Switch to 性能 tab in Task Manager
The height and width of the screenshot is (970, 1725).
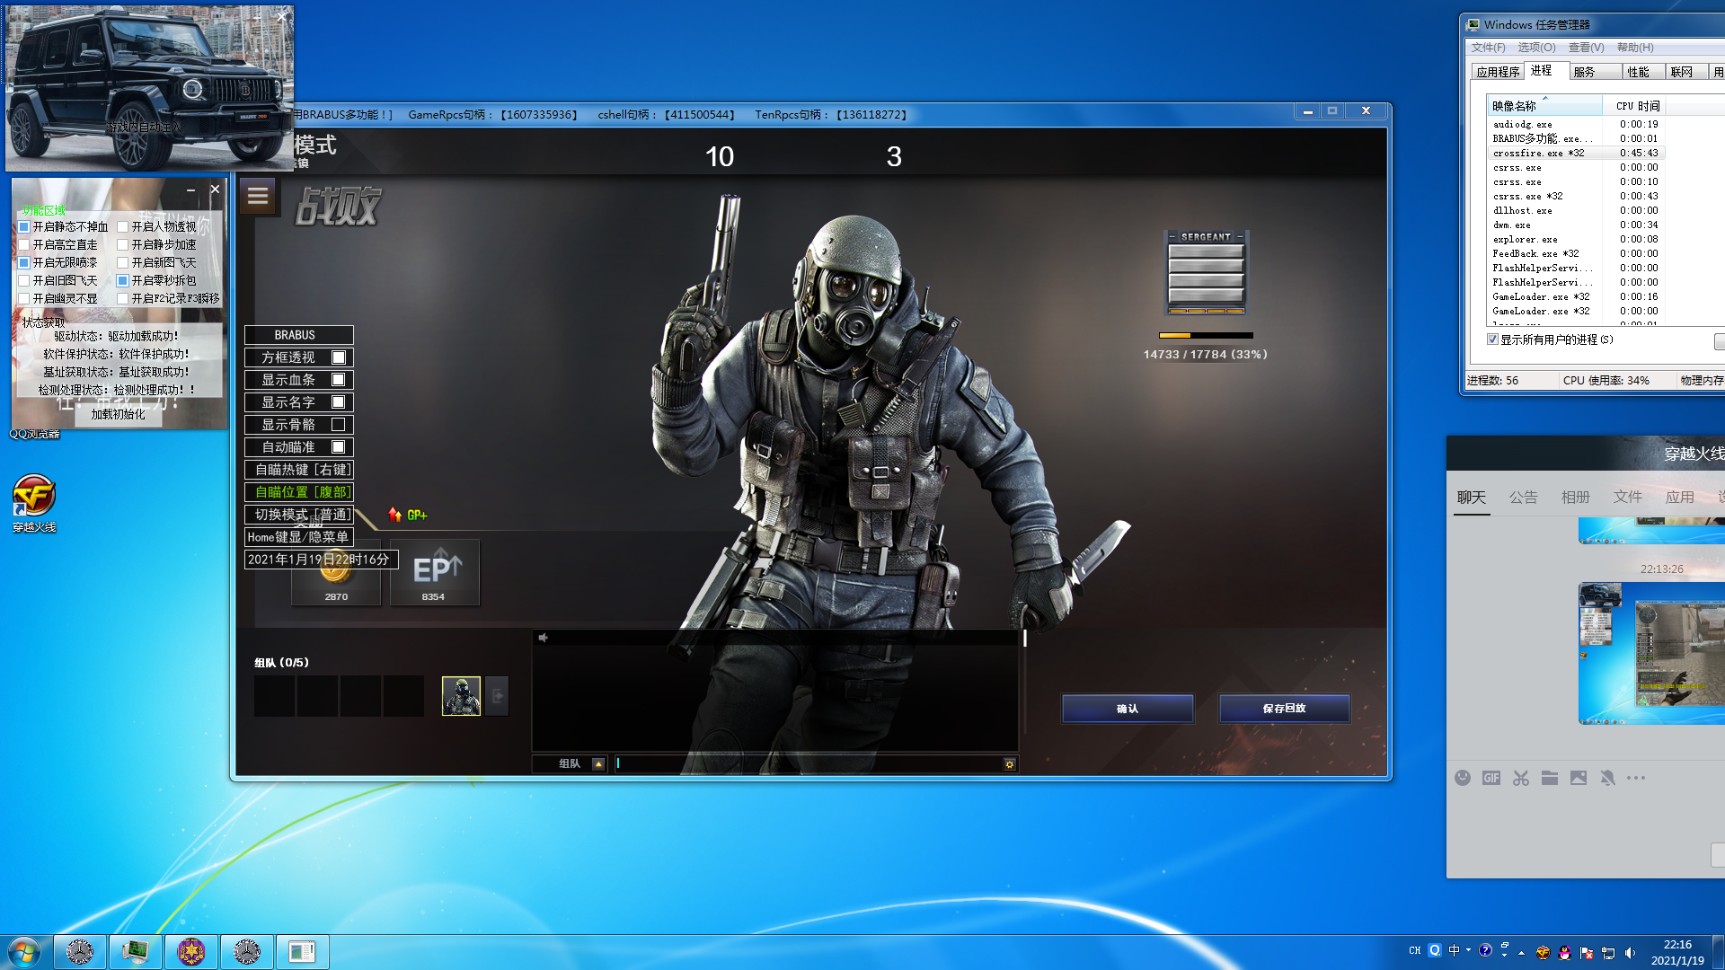(1638, 72)
